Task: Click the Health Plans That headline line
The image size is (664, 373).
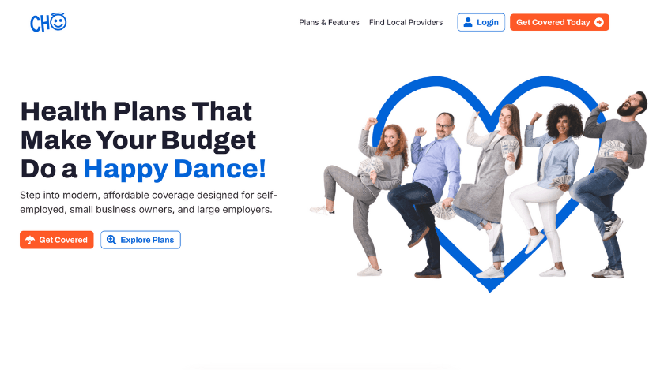Action: pos(136,111)
